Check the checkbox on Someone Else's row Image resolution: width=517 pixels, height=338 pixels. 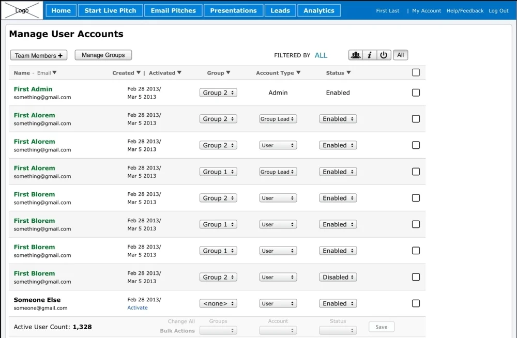point(416,303)
